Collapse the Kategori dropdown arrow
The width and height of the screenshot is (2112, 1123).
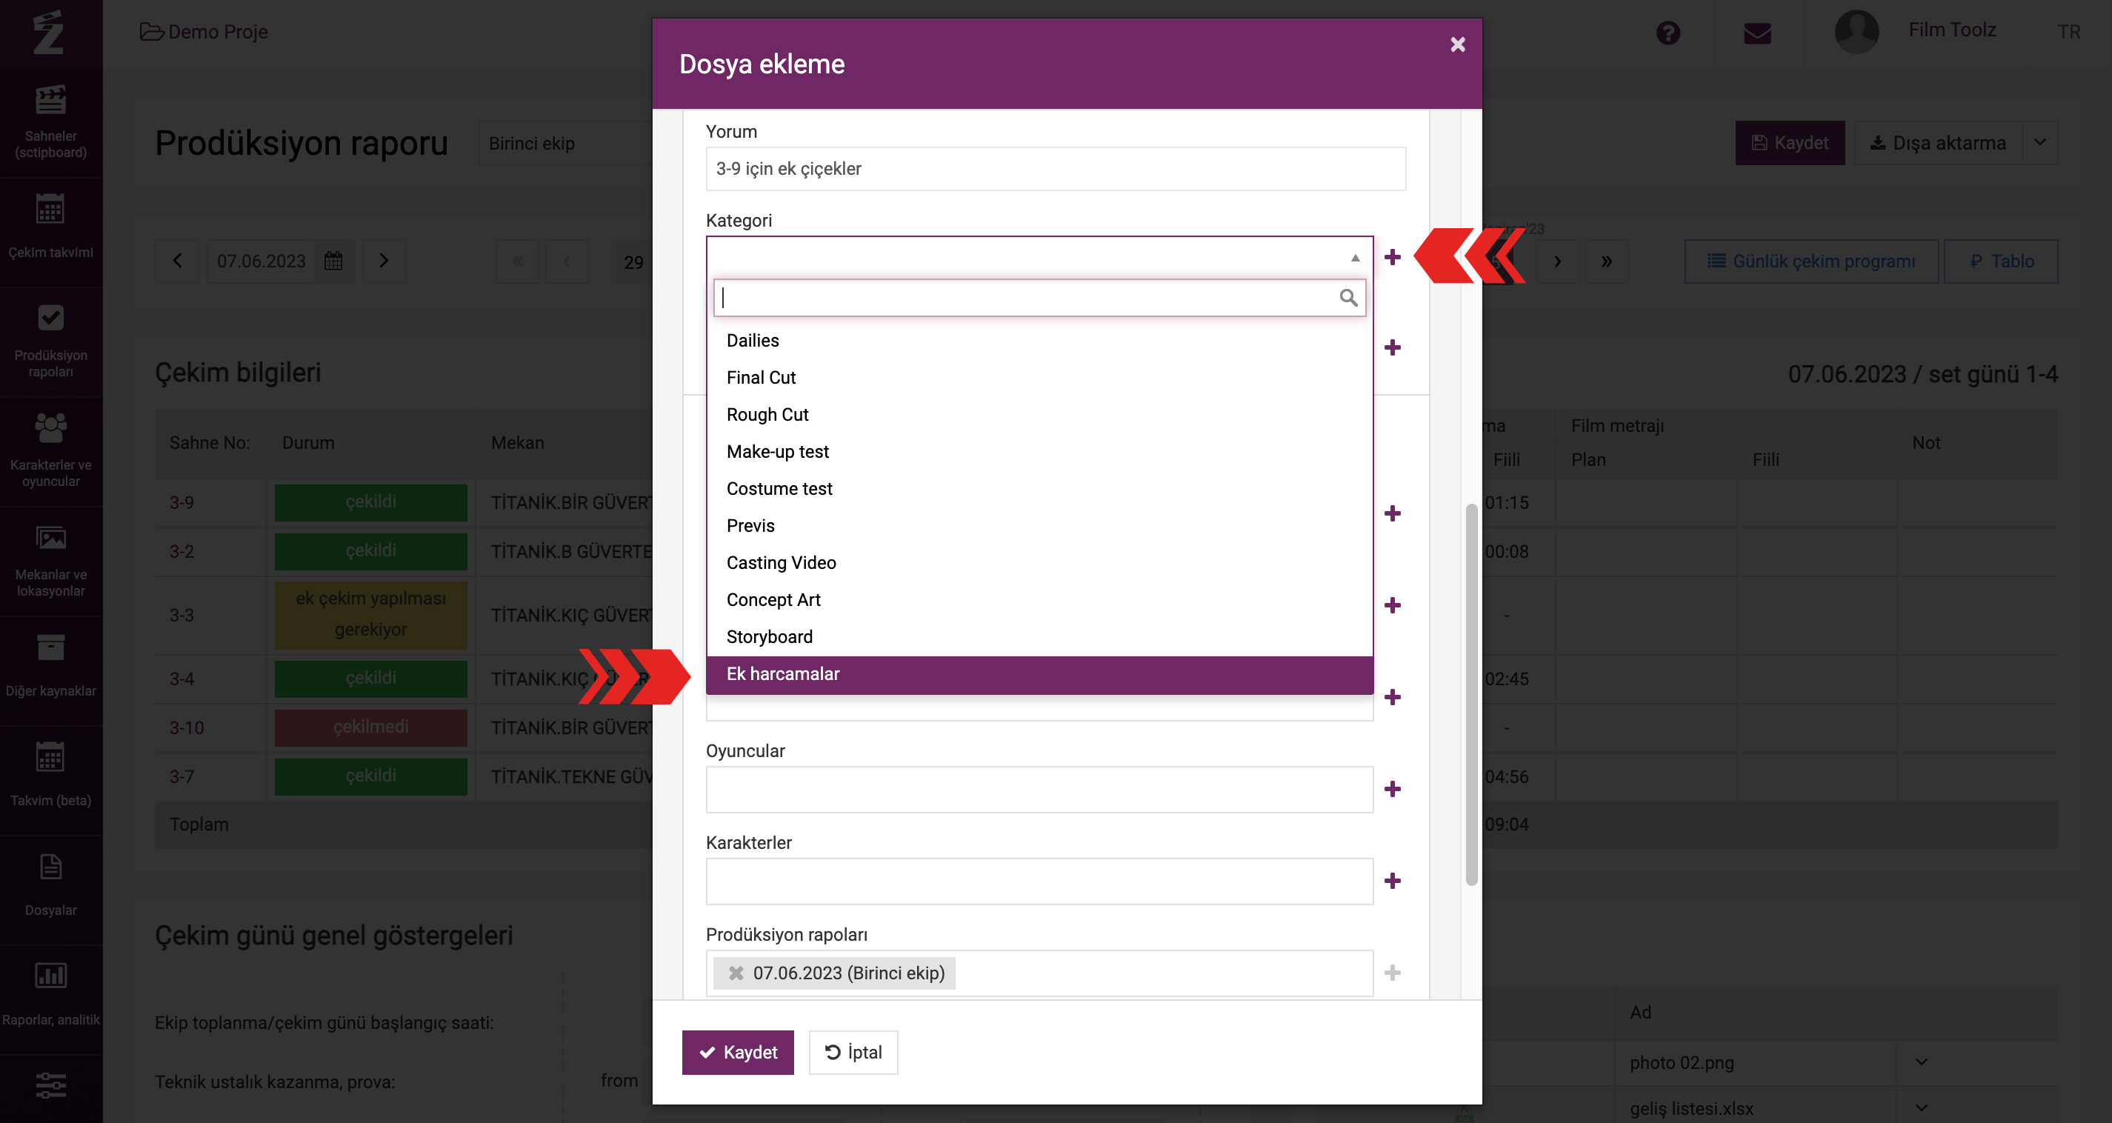pyautogui.click(x=1354, y=257)
